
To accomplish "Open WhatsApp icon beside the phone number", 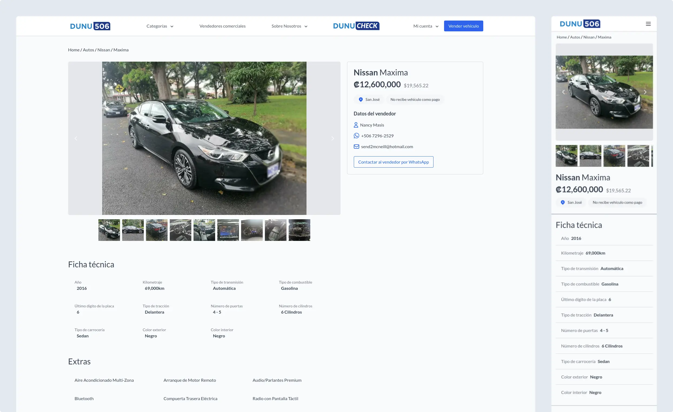I will click(x=356, y=135).
